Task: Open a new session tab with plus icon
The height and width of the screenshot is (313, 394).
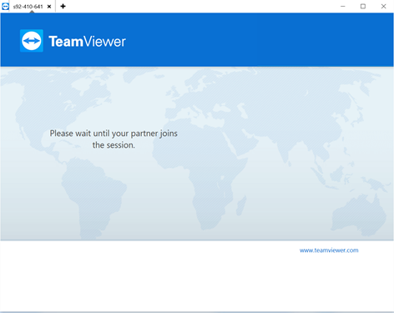Action: pos(63,6)
